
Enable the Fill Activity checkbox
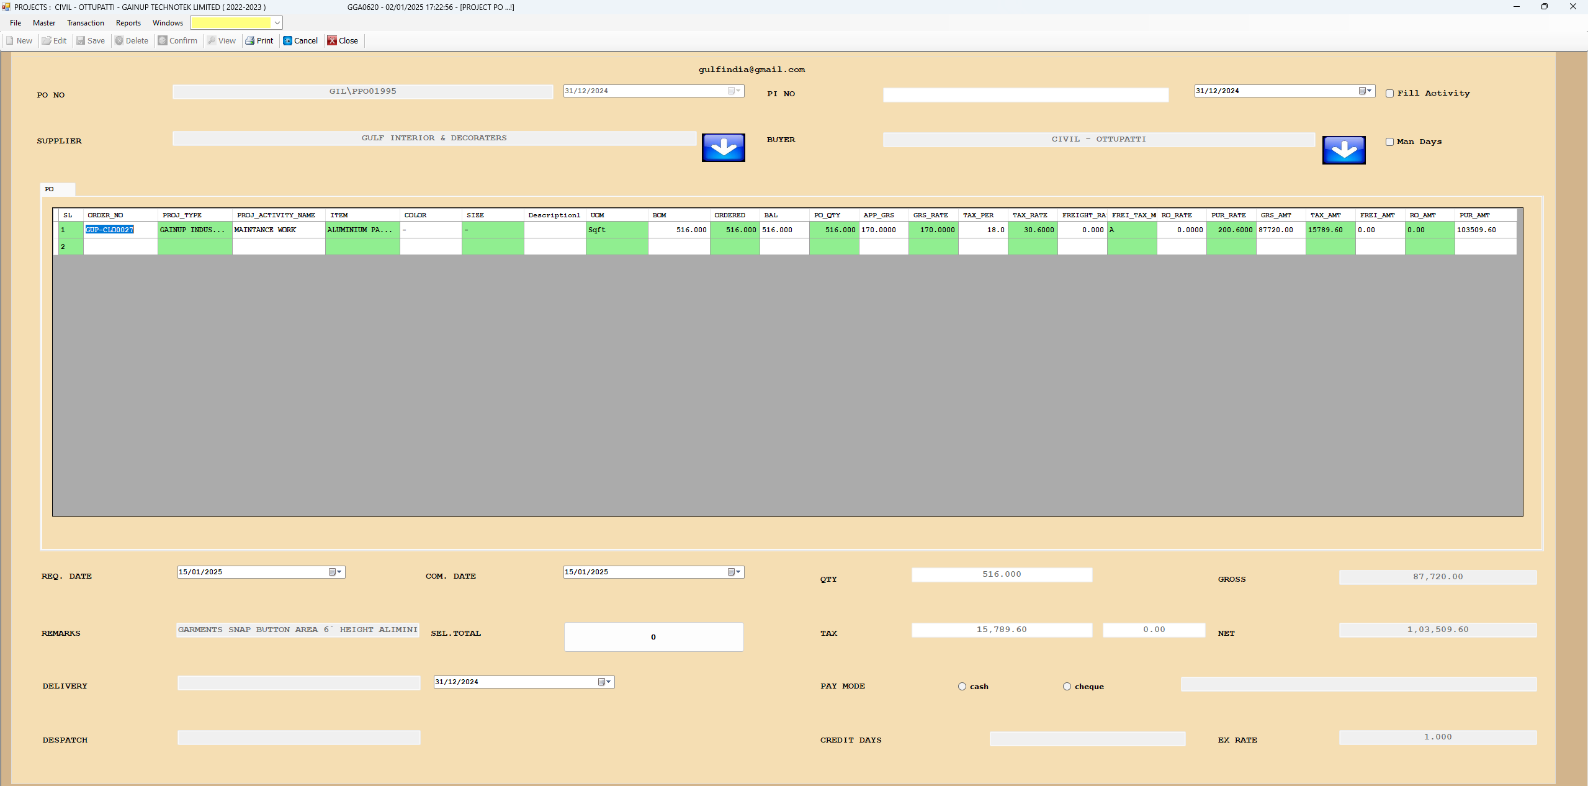[1389, 94]
